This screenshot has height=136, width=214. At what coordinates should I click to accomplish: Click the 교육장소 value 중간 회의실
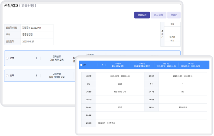(183, 107)
